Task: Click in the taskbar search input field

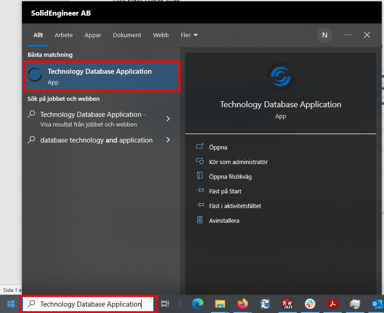Action: (90, 304)
